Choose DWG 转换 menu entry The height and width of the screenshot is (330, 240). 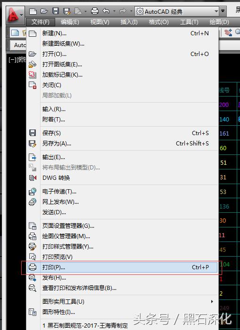(x=123, y=178)
